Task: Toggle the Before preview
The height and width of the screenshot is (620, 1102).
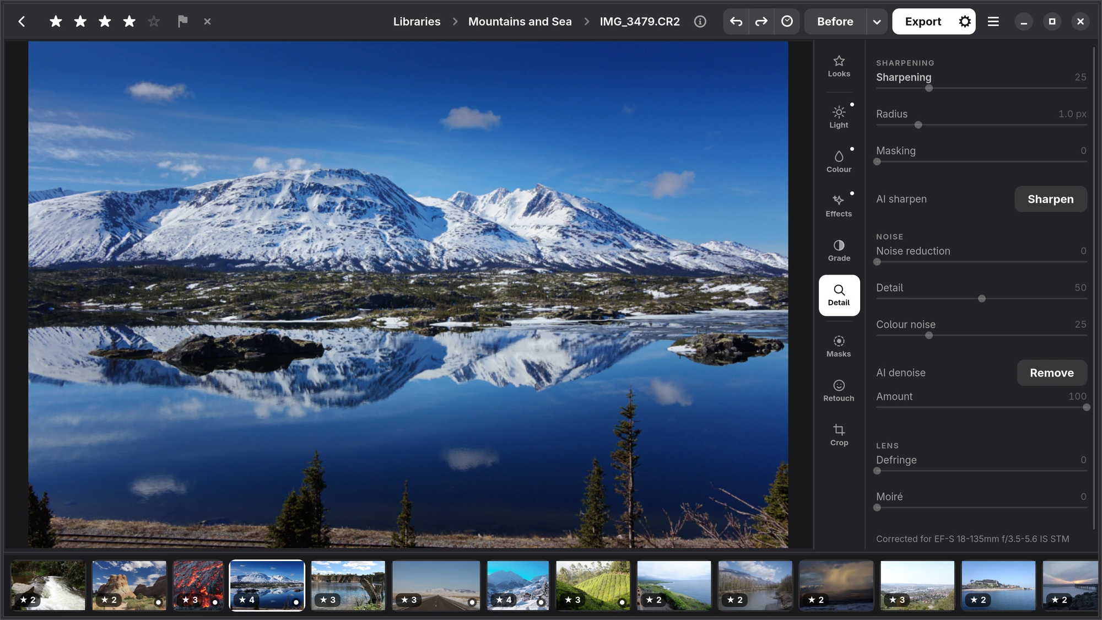Action: (x=835, y=21)
